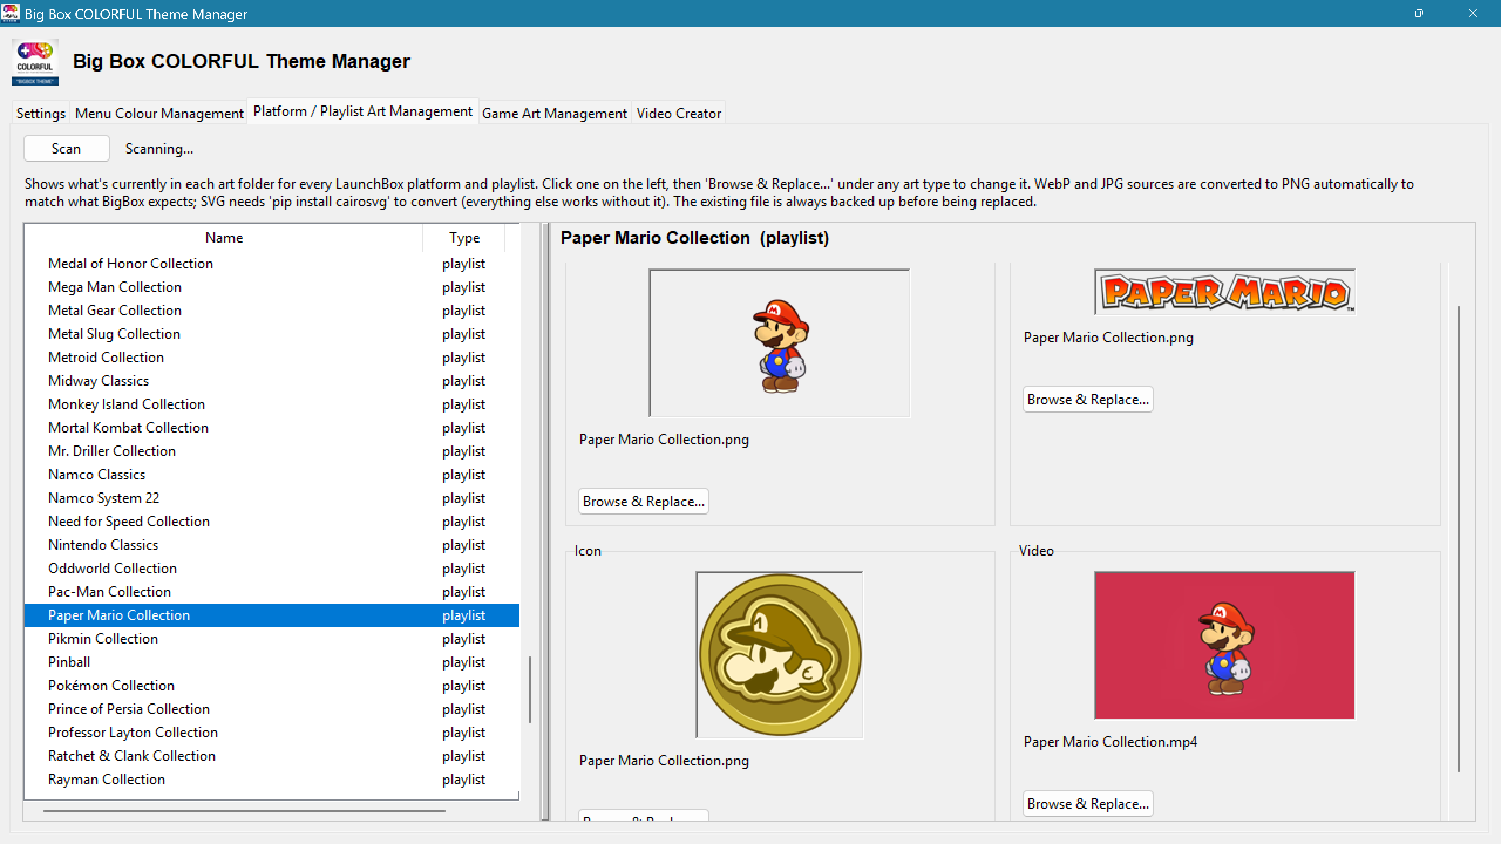Click the art panel vertical scrollbar

(x=1459, y=539)
